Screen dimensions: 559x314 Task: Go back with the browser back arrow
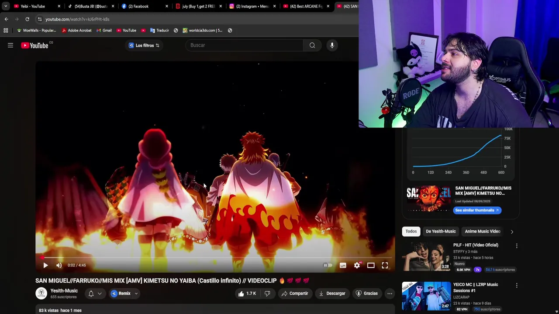(6, 19)
